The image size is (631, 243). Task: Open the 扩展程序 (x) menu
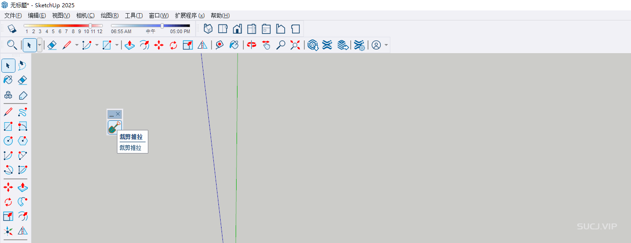189,15
